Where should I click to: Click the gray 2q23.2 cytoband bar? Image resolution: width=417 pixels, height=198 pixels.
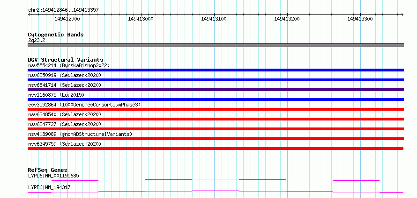[216, 45]
